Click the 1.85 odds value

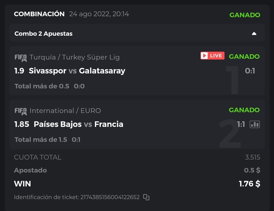(22, 124)
